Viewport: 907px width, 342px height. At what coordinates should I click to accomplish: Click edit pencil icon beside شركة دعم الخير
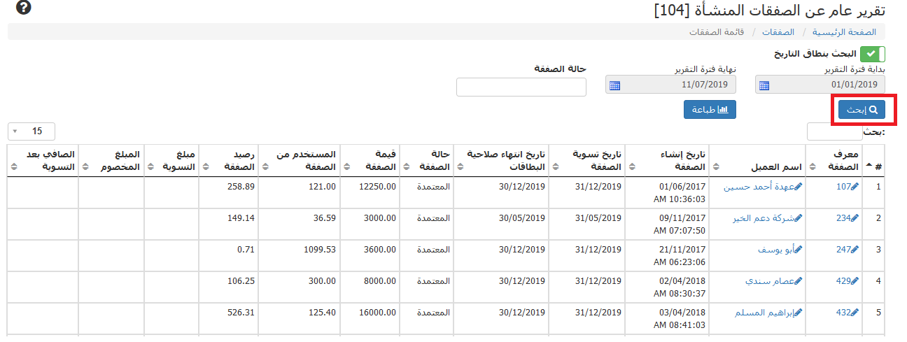coord(799,218)
